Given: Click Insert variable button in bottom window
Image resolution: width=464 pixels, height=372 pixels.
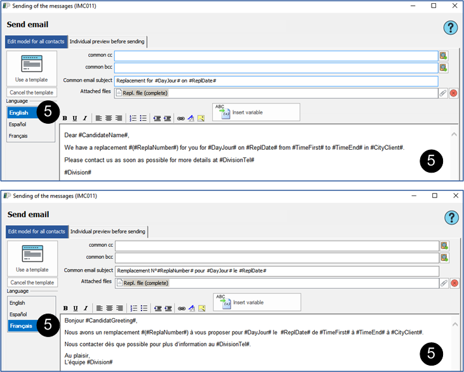Looking at the screenshot, I should coord(257,302).
